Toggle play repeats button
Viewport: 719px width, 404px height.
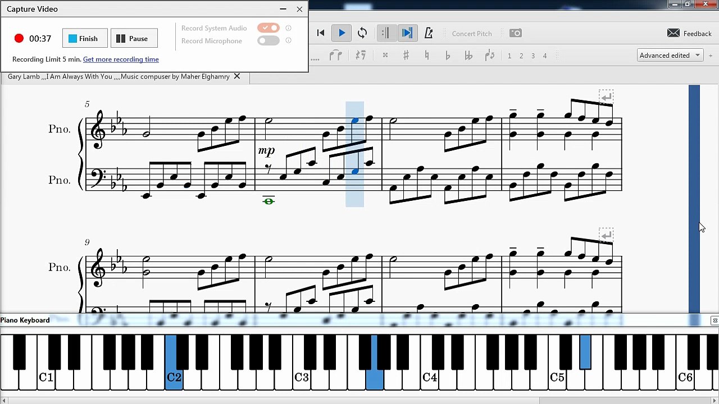point(385,33)
